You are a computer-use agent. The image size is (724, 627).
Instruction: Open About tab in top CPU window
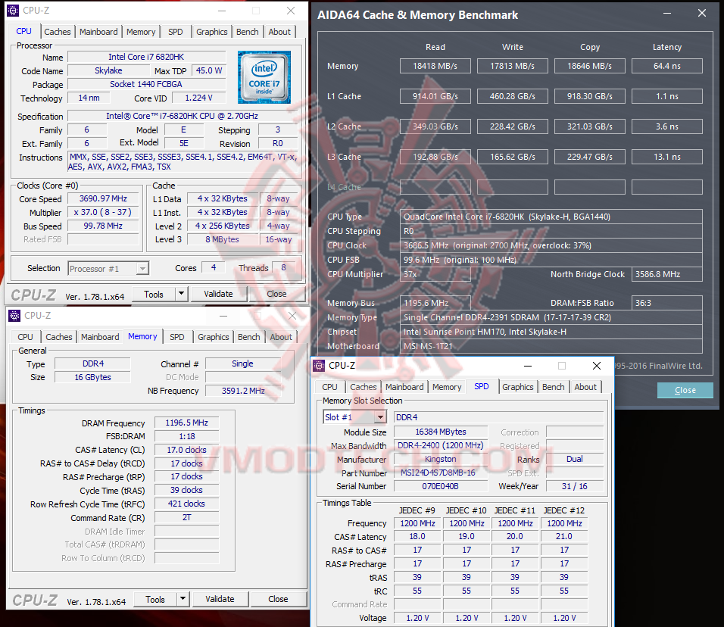[x=279, y=32]
